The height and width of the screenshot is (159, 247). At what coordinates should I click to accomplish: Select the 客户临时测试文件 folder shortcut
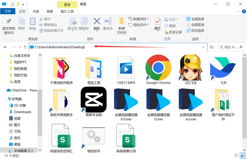pos(223,105)
